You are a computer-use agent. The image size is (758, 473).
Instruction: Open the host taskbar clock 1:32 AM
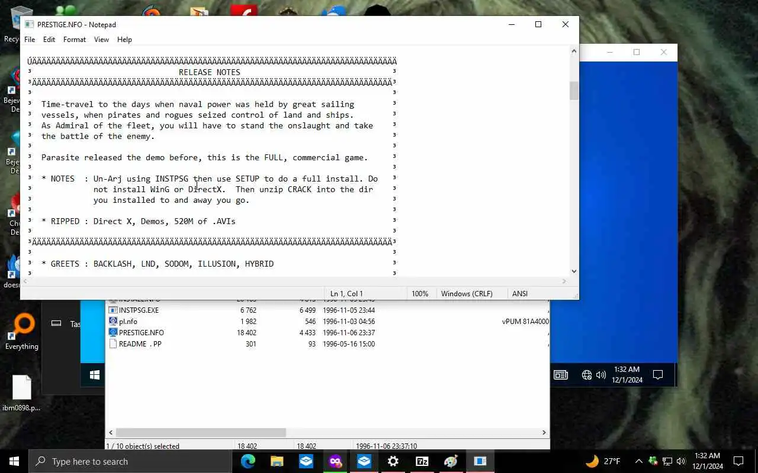(707, 461)
